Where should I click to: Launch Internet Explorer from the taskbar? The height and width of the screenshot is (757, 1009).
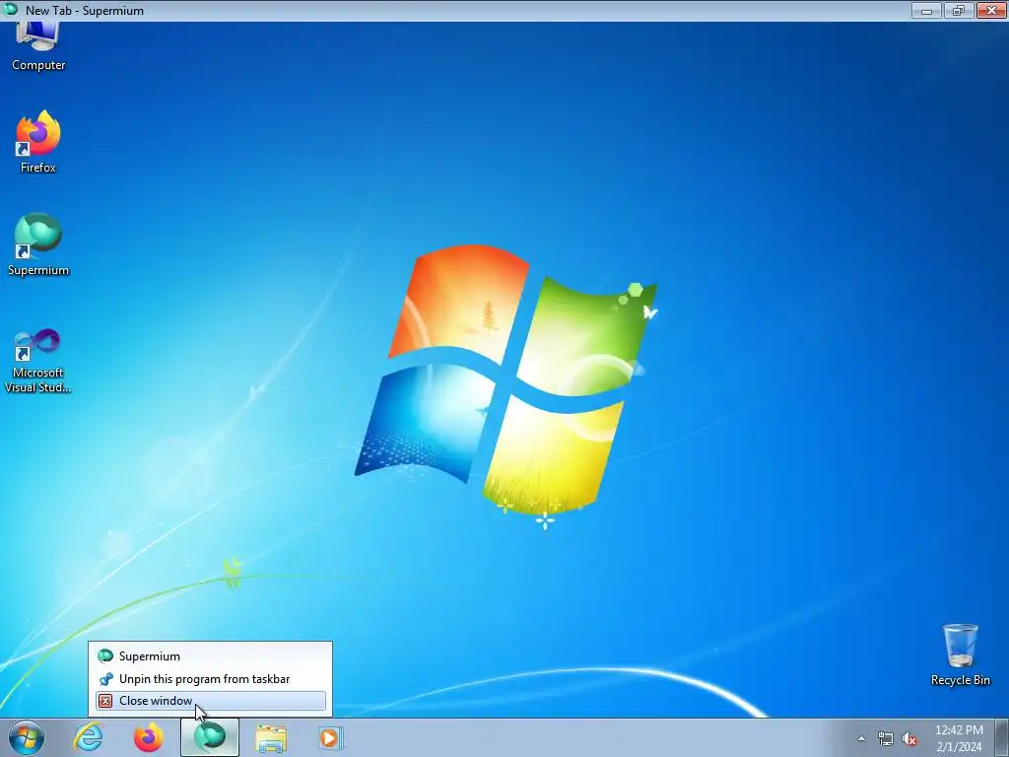pyautogui.click(x=88, y=737)
